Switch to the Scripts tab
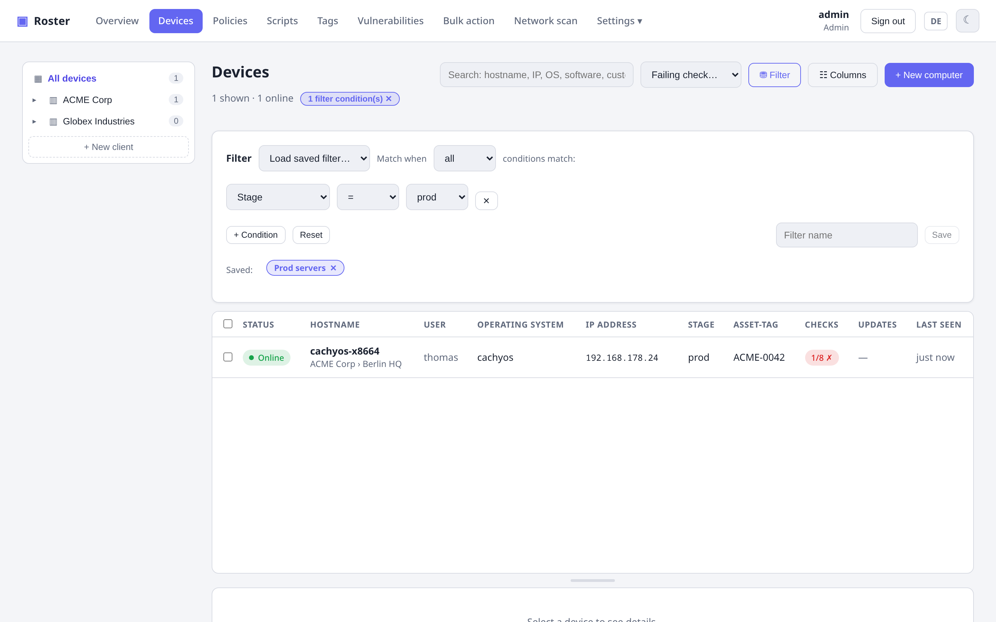996x622 pixels. coord(282,21)
